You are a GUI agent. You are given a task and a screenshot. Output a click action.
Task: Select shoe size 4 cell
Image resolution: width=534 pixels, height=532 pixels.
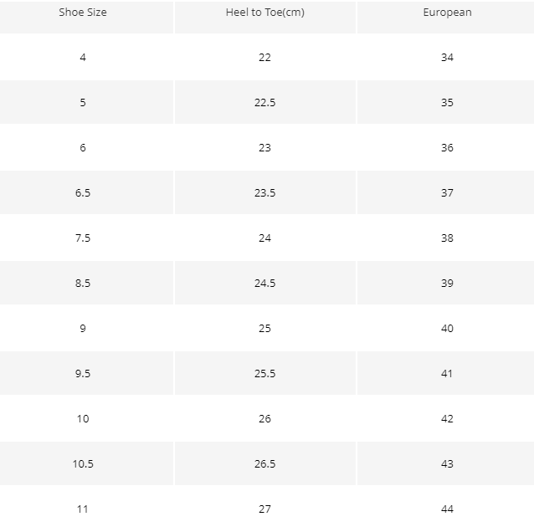coord(83,57)
